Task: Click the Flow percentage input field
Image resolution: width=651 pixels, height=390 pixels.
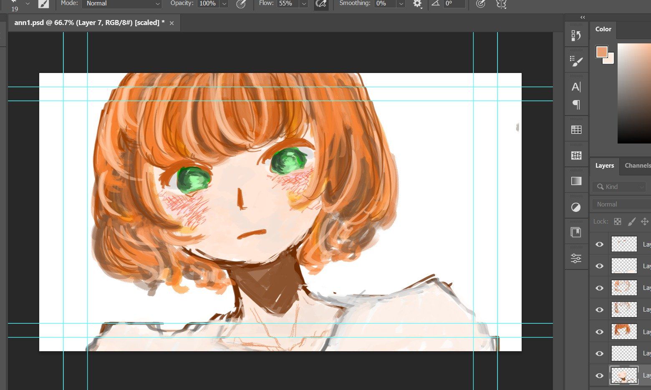Action: [x=286, y=4]
